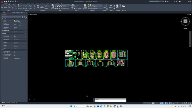192x108 pixels.
Task: Open the Base view tool
Action: click(123, 7)
